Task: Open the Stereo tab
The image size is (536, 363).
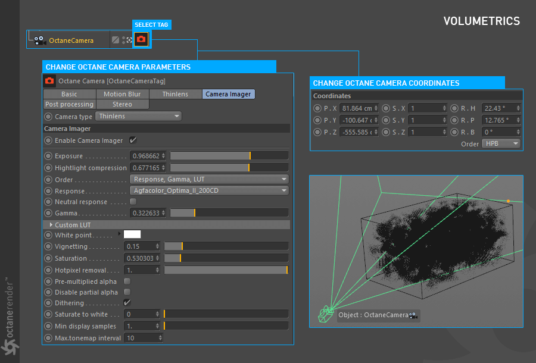Action: tap(122, 104)
